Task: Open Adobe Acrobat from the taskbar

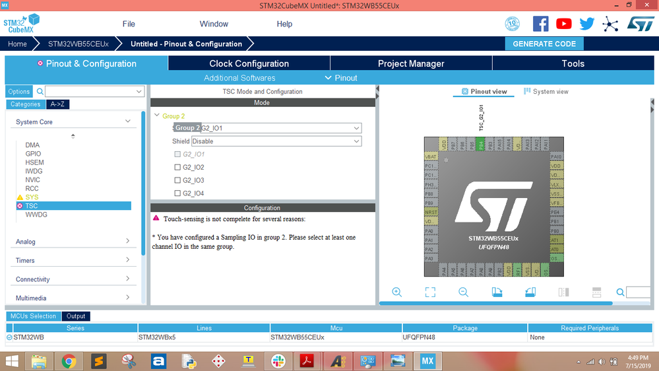Action: [x=307, y=361]
